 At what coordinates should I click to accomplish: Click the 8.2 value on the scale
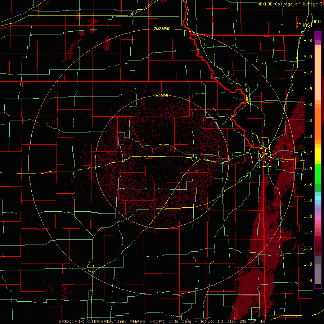pyautogui.click(x=308, y=72)
